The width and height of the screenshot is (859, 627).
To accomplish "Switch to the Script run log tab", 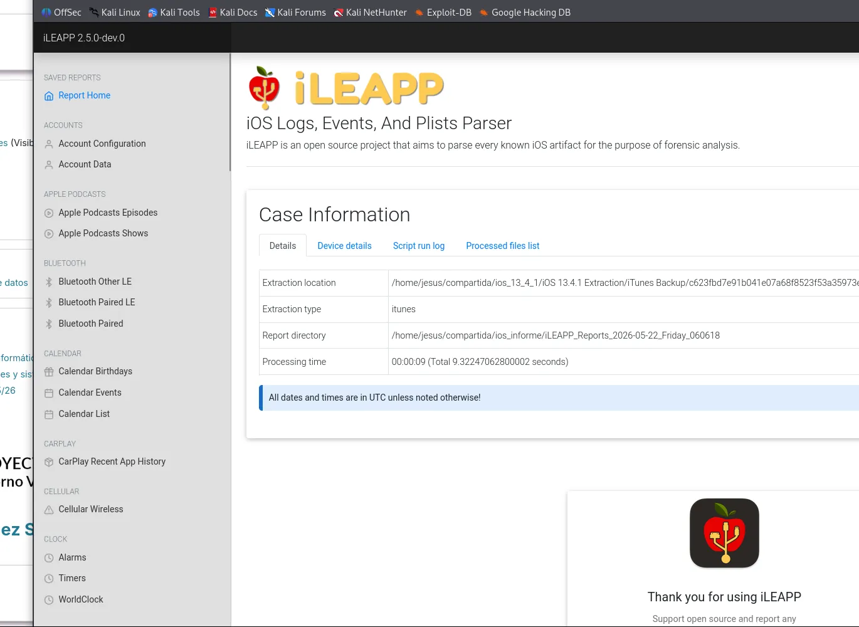I will [x=419, y=246].
